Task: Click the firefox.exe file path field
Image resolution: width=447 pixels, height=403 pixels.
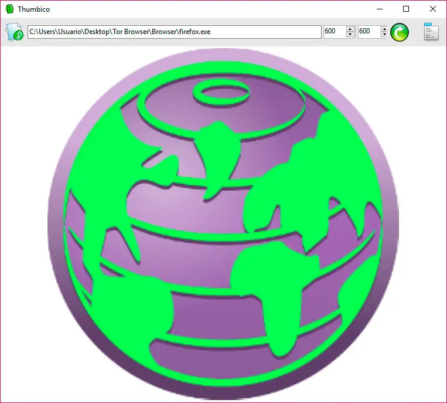Action: tap(175, 32)
